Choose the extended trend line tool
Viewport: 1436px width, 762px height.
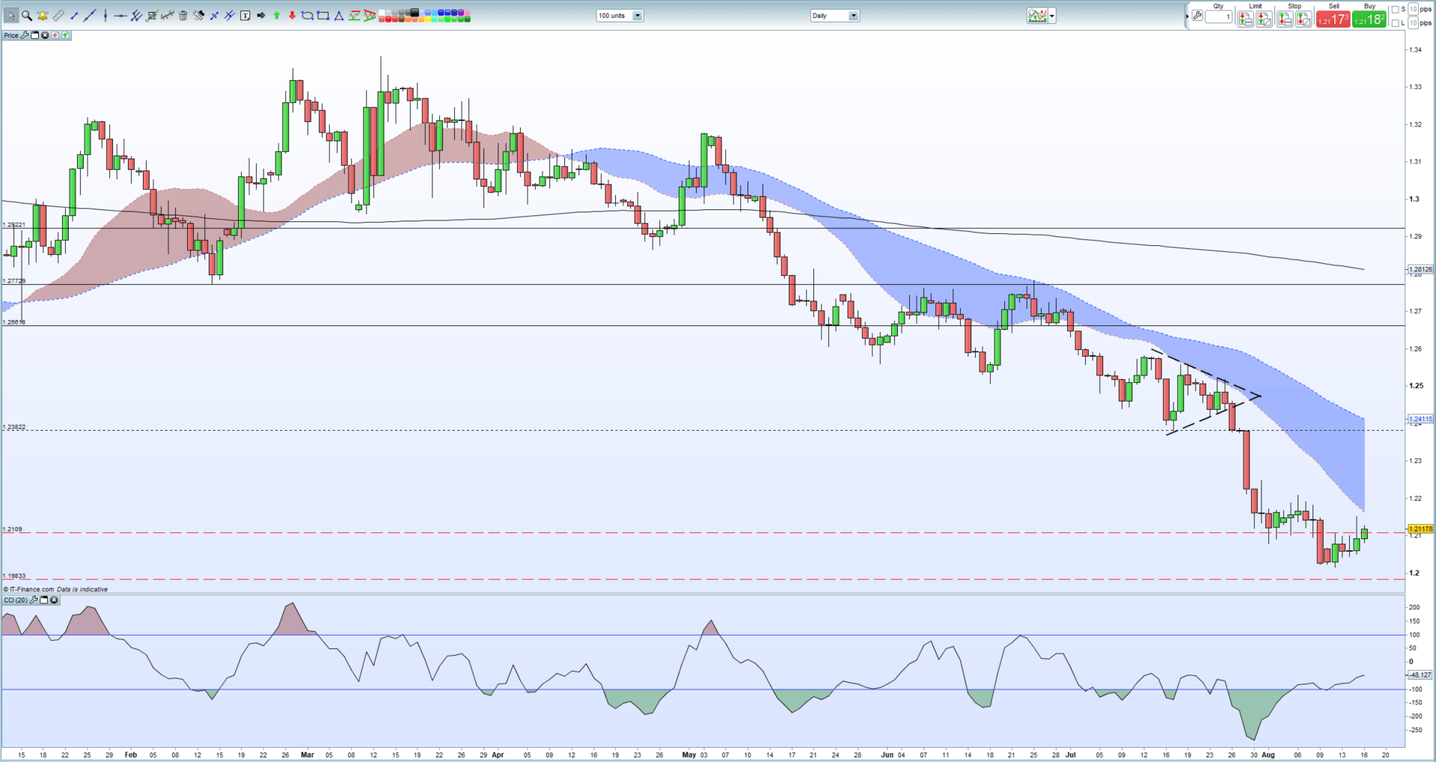90,16
